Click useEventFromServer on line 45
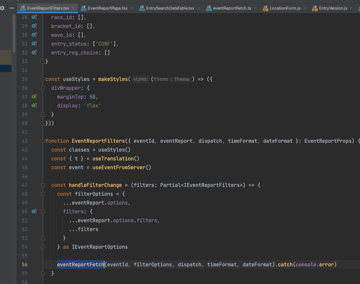 [119, 167]
